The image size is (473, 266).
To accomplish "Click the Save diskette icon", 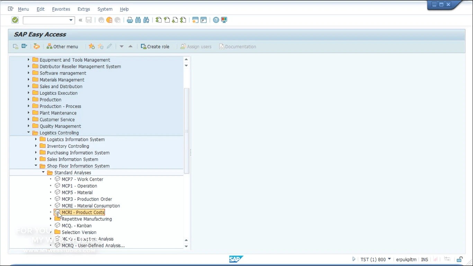I will coord(89,20).
